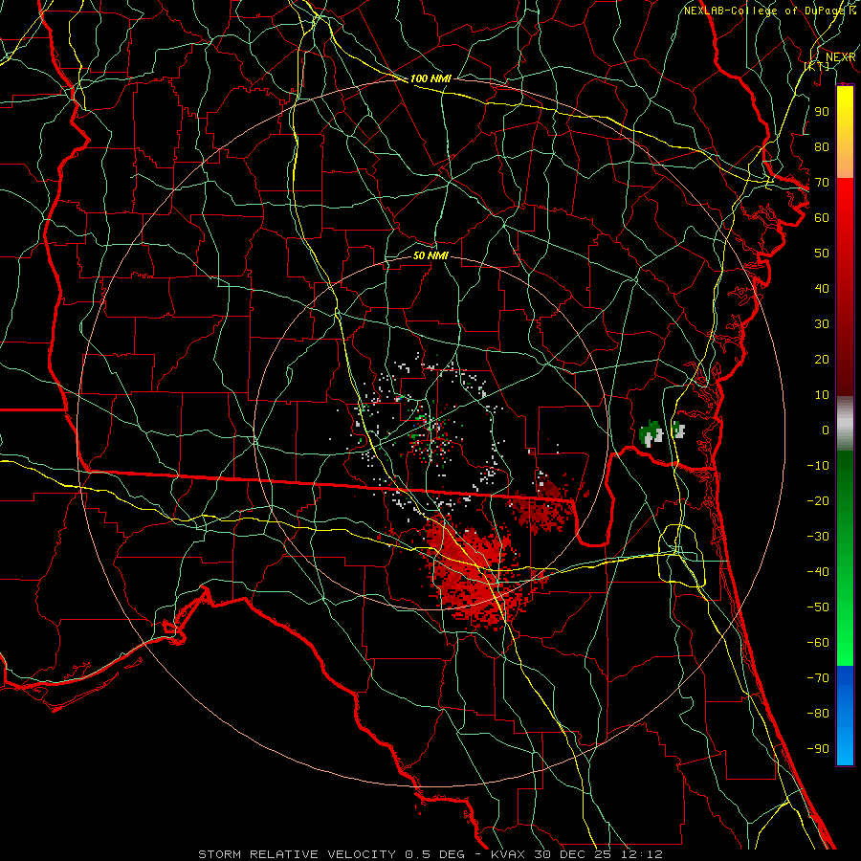861x861 pixels.
Task: Click the [KT] units label above the scale
Action: tap(817, 66)
